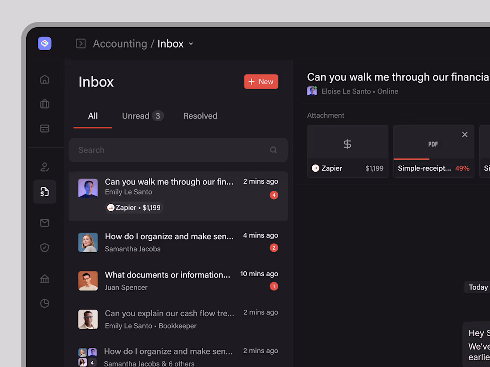This screenshot has width=490, height=367.
Task: Open the Resolved tab
Action: [200, 116]
